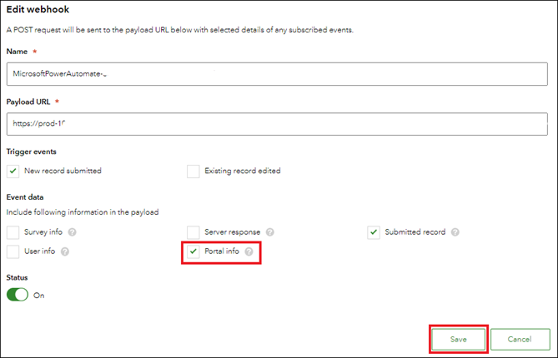The height and width of the screenshot is (358, 558).
Task: Select the 'On' status text
Action: [39, 296]
